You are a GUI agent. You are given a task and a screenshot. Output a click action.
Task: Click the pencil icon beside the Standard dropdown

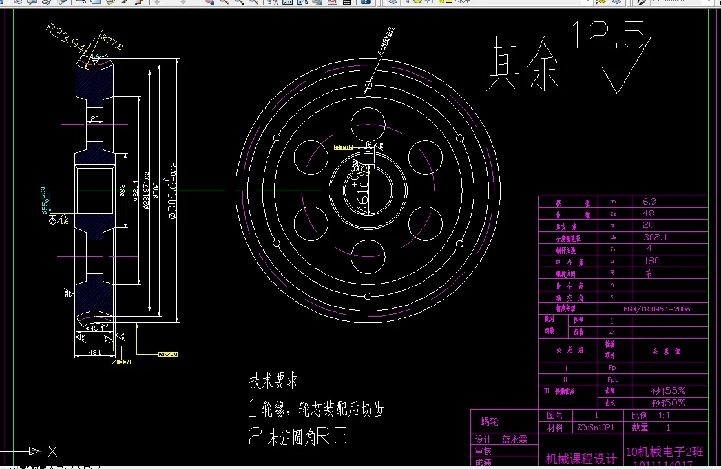coord(642,3)
